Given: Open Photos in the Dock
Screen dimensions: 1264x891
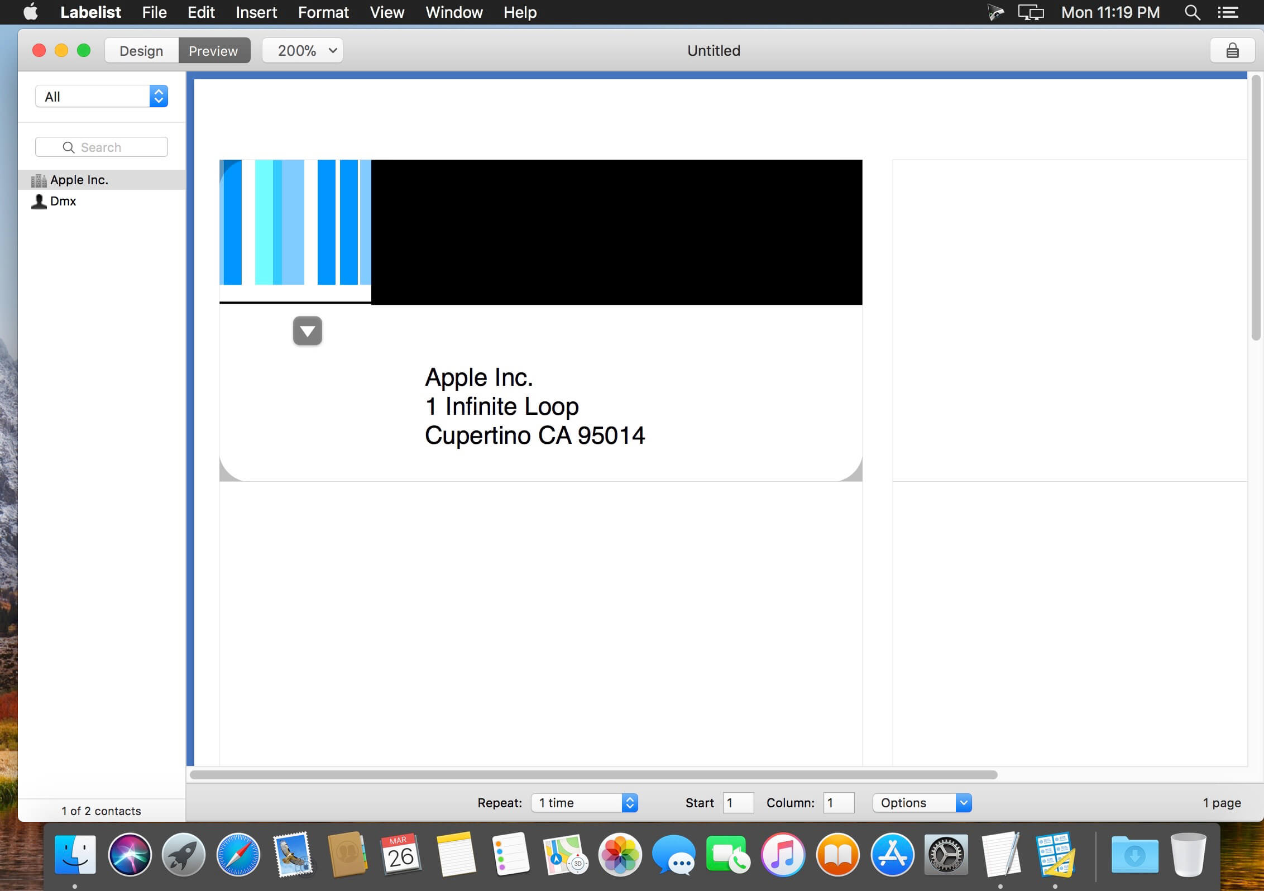Looking at the screenshot, I should point(620,854).
